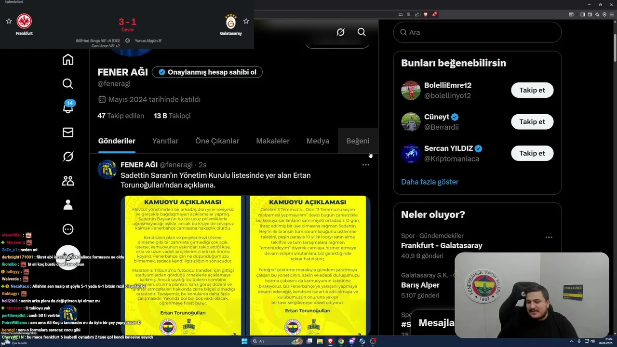Switch to the Beğeni tab
617x347 pixels.
tap(358, 141)
